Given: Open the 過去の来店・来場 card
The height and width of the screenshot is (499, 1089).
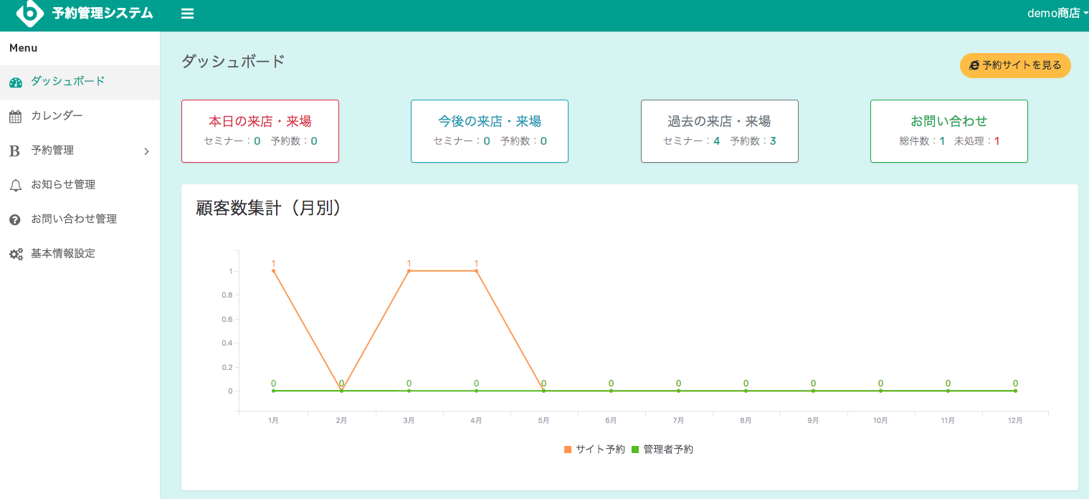Looking at the screenshot, I should 719,131.
